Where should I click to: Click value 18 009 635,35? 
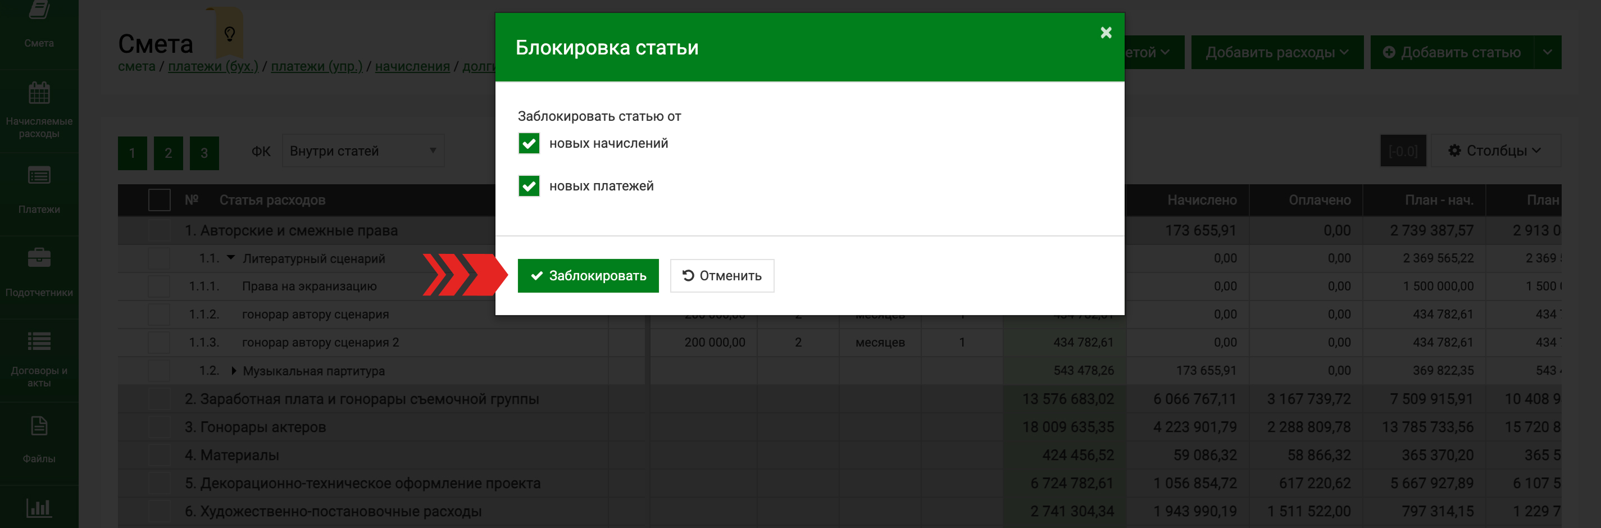(x=1068, y=427)
